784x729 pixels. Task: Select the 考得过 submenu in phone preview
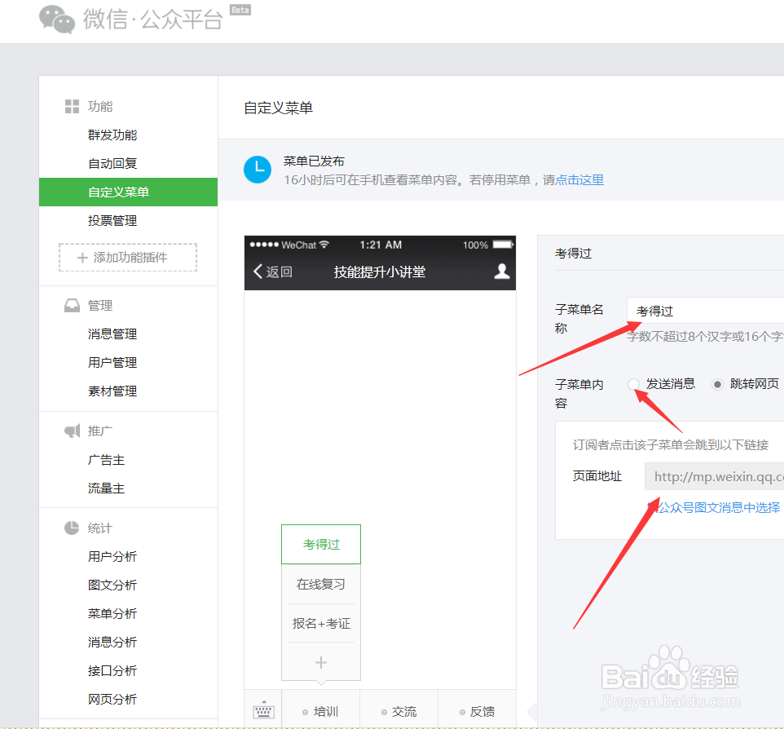(x=320, y=544)
